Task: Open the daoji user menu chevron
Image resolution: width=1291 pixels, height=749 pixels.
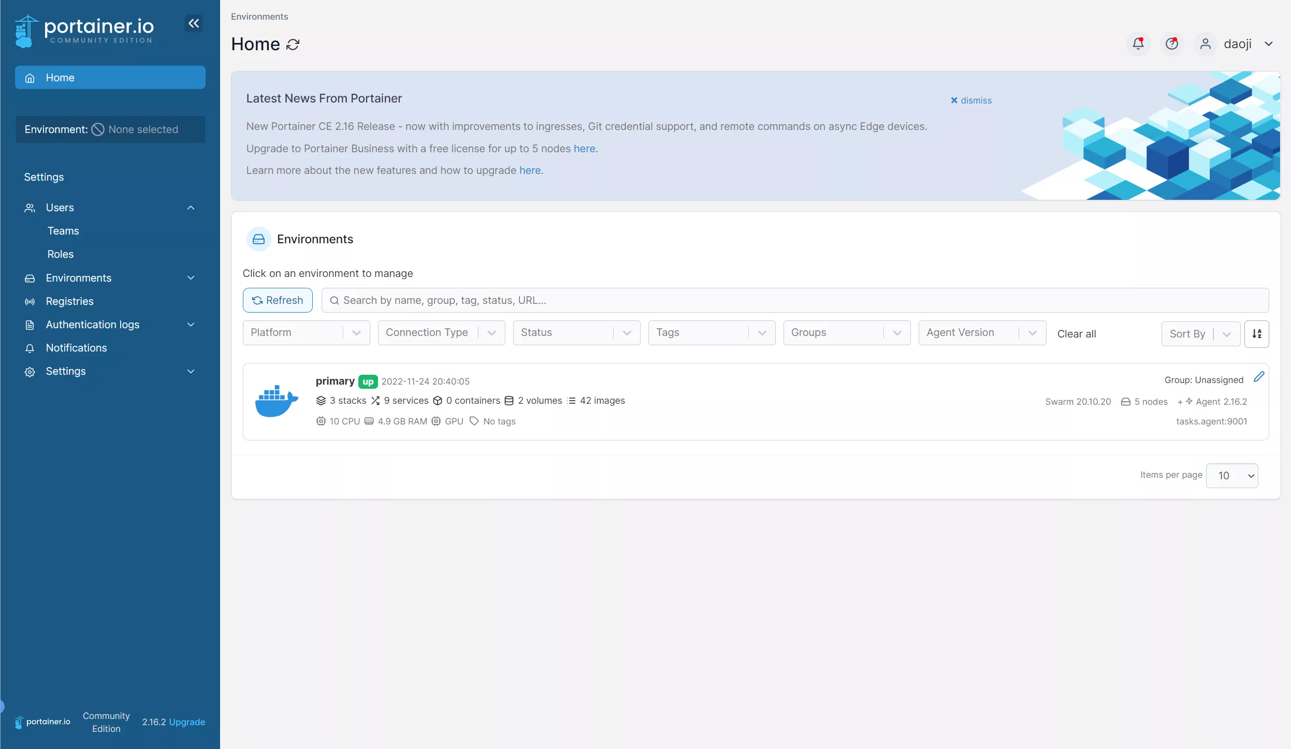Action: click(1269, 43)
